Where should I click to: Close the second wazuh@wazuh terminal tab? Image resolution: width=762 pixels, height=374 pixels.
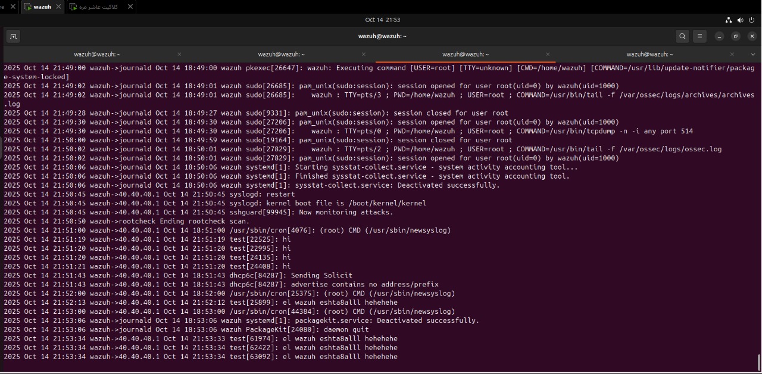pyautogui.click(x=363, y=54)
